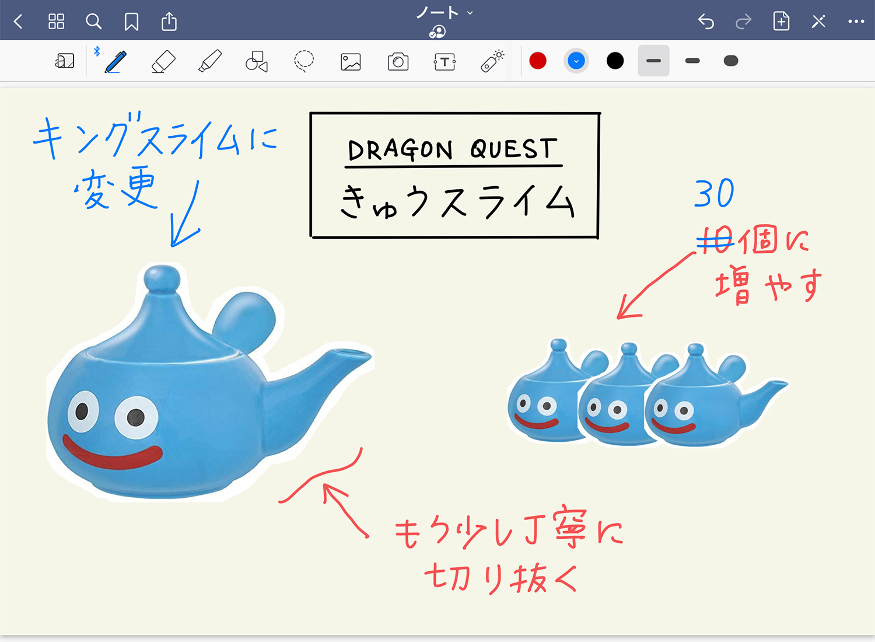
Task: Toggle read-only mode with the crossed pen icon
Action: (x=818, y=22)
